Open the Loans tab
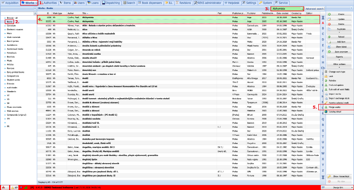This screenshot has width=354, height=190. 93,3
